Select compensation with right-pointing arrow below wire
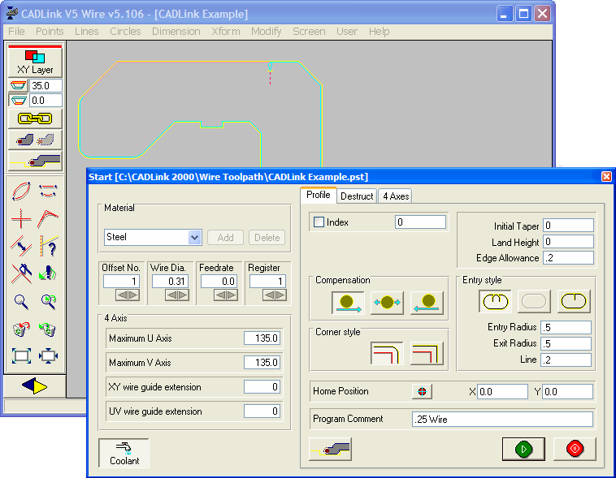 348,303
